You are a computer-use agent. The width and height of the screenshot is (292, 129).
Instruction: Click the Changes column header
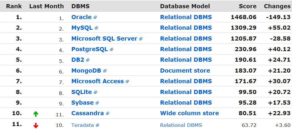pyautogui.click(x=277, y=6)
